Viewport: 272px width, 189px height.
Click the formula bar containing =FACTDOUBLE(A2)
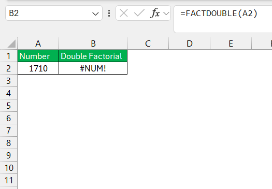click(x=223, y=19)
